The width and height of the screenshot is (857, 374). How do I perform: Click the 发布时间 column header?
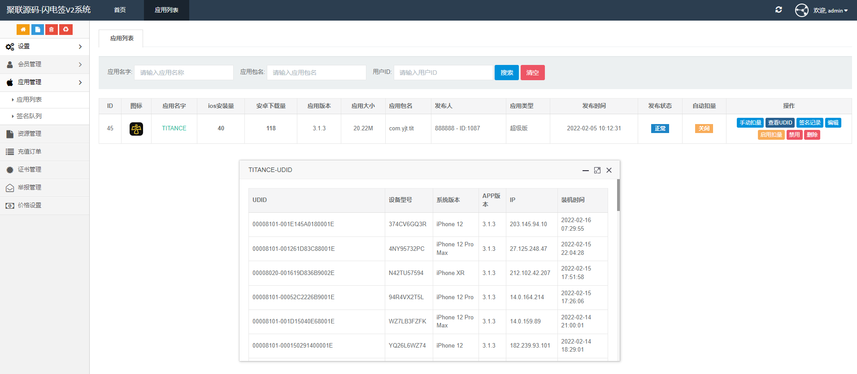(x=594, y=106)
